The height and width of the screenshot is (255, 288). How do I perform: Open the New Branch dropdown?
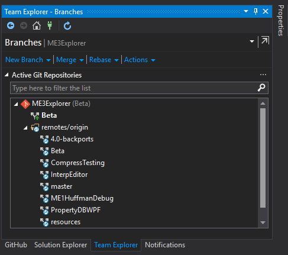click(28, 60)
